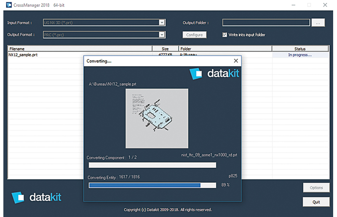The image size is (337, 217).
Task: Select the UG NX 3D input format combo box
Action: [x=104, y=22]
